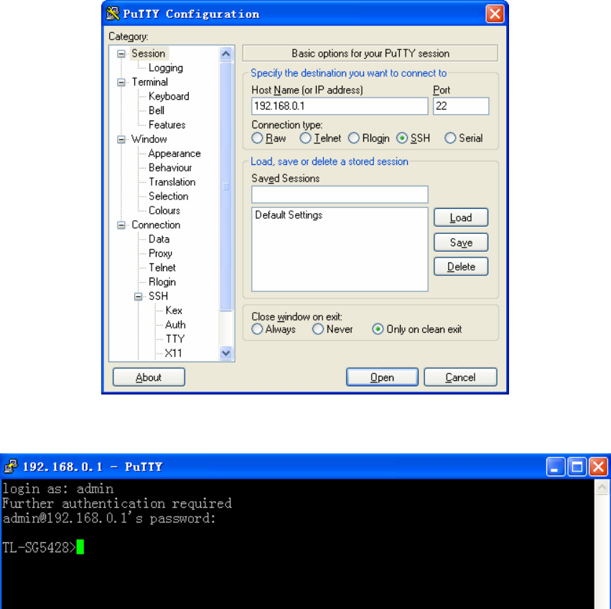The width and height of the screenshot is (611, 609).
Task: Select Session category
Action: click(148, 53)
